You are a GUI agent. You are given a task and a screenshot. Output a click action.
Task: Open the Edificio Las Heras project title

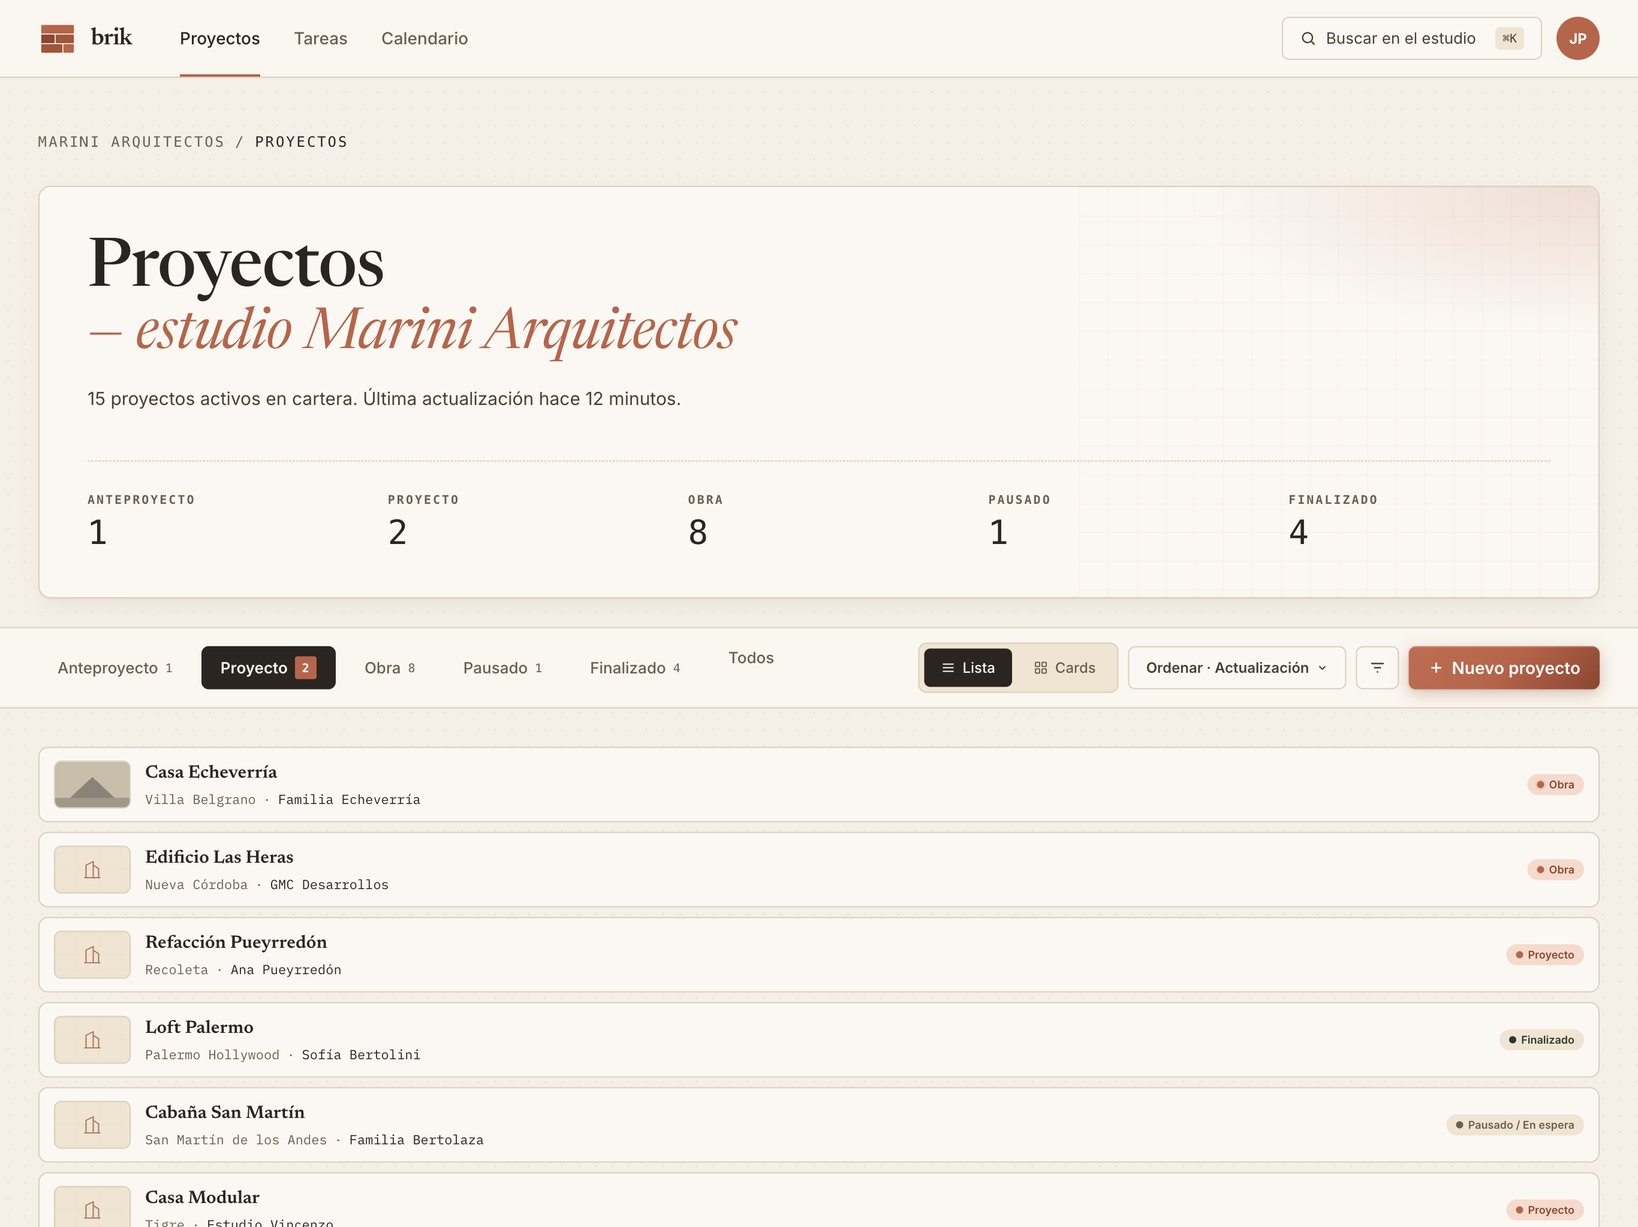[219, 857]
